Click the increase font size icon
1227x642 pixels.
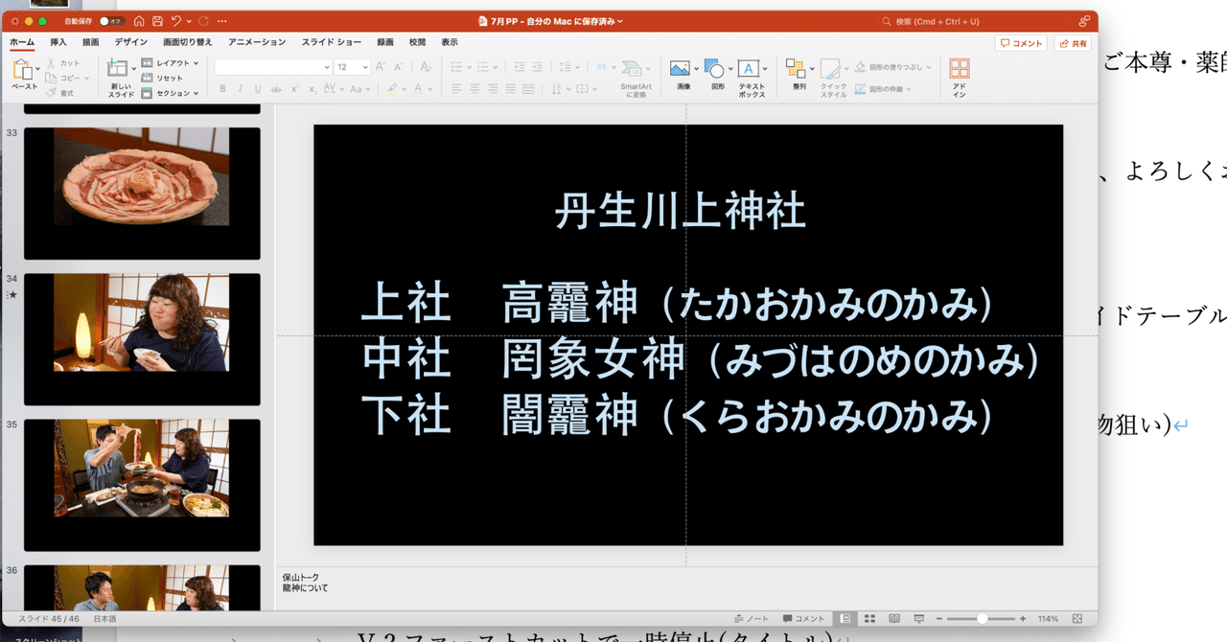pos(381,66)
